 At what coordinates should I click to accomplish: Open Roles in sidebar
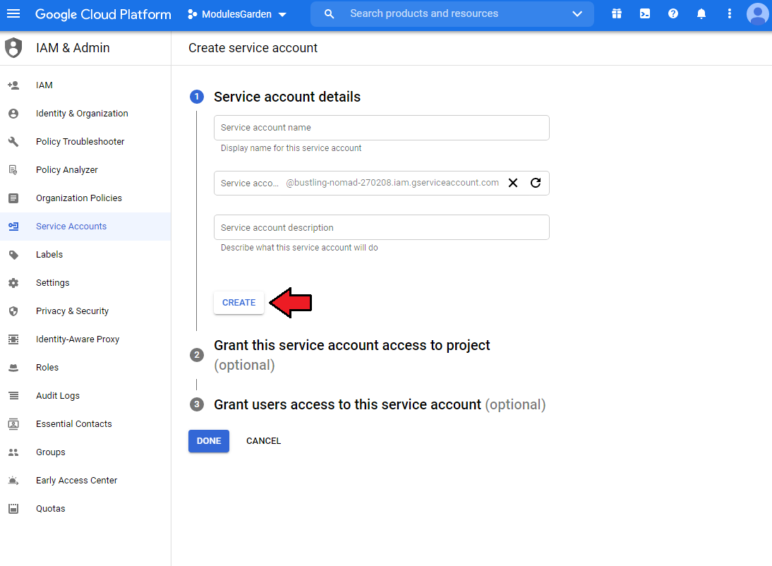tap(85, 368)
